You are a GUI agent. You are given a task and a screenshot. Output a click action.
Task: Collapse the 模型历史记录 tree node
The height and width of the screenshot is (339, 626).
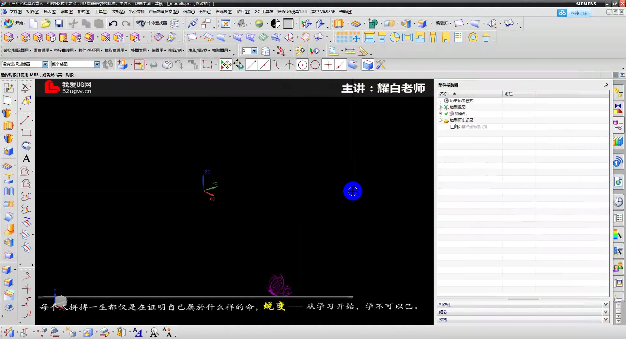point(440,120)
